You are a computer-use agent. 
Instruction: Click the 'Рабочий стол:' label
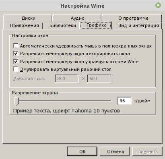tap(29, 78)
